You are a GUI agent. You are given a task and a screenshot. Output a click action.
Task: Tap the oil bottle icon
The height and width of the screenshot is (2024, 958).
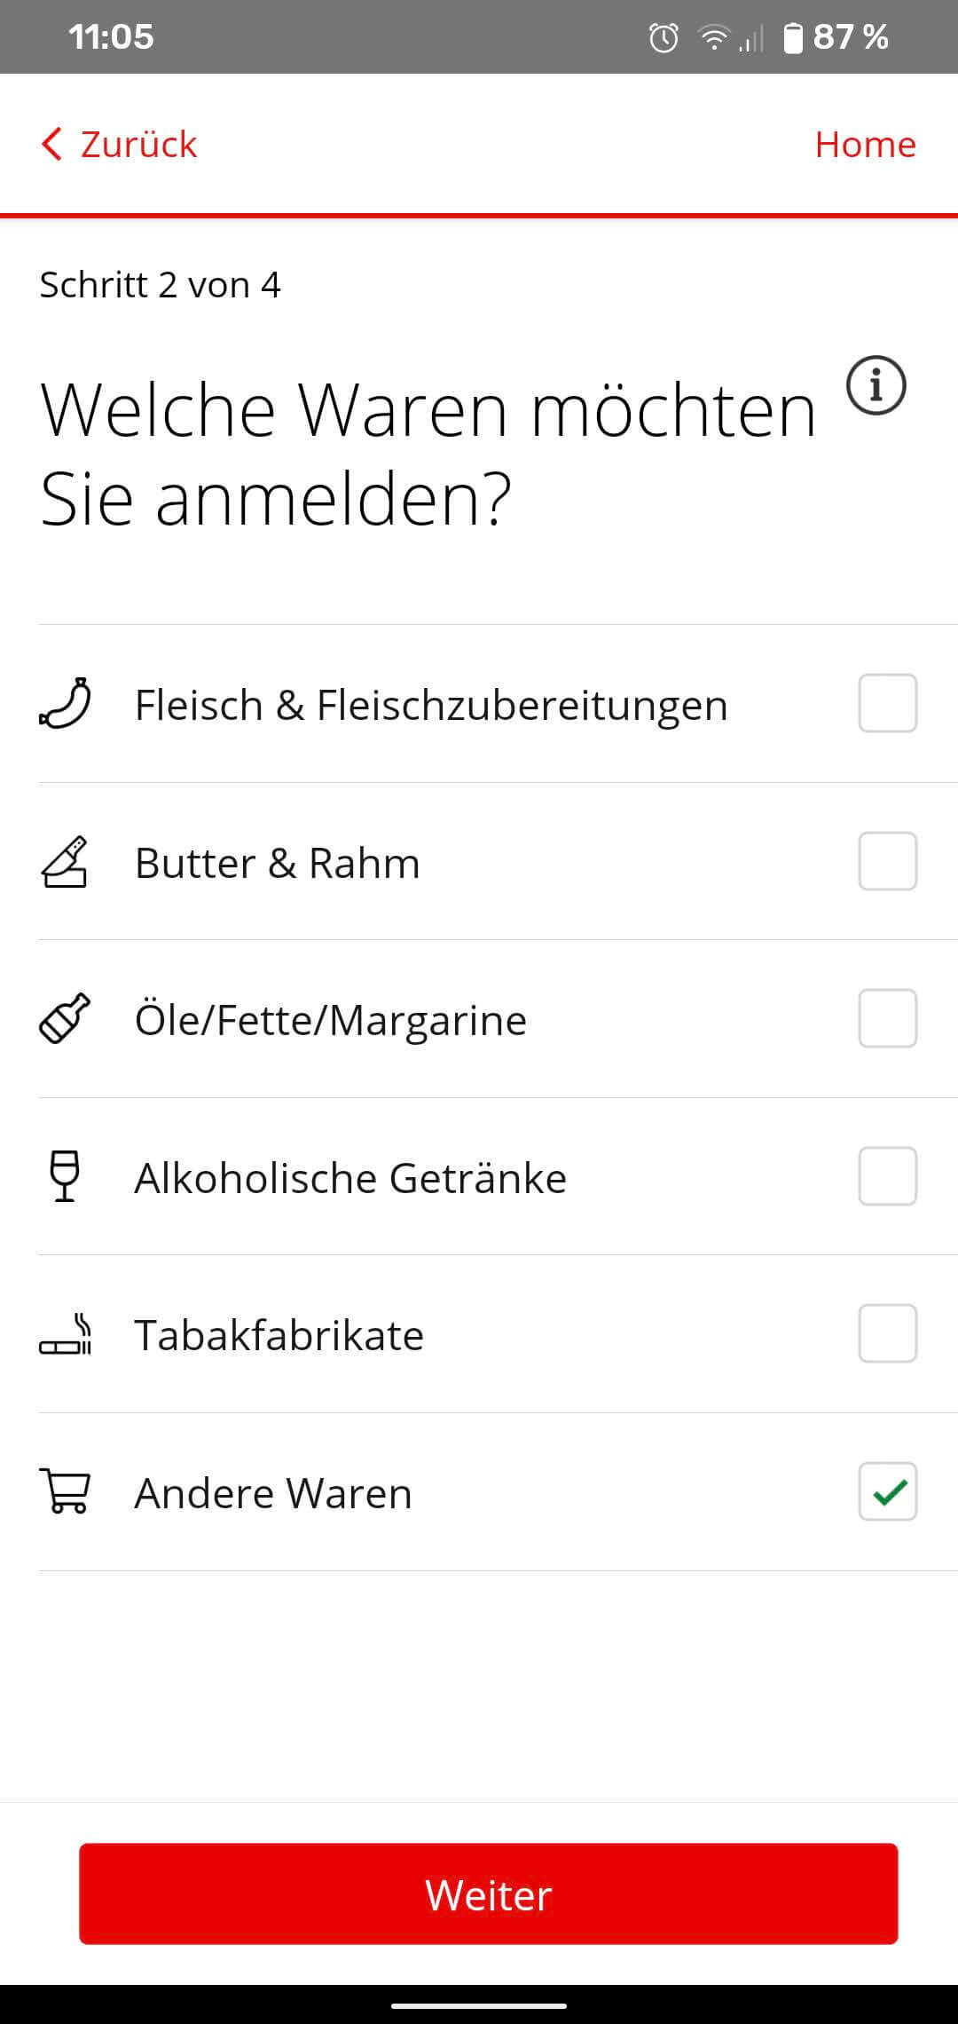tap(65, 1018)
